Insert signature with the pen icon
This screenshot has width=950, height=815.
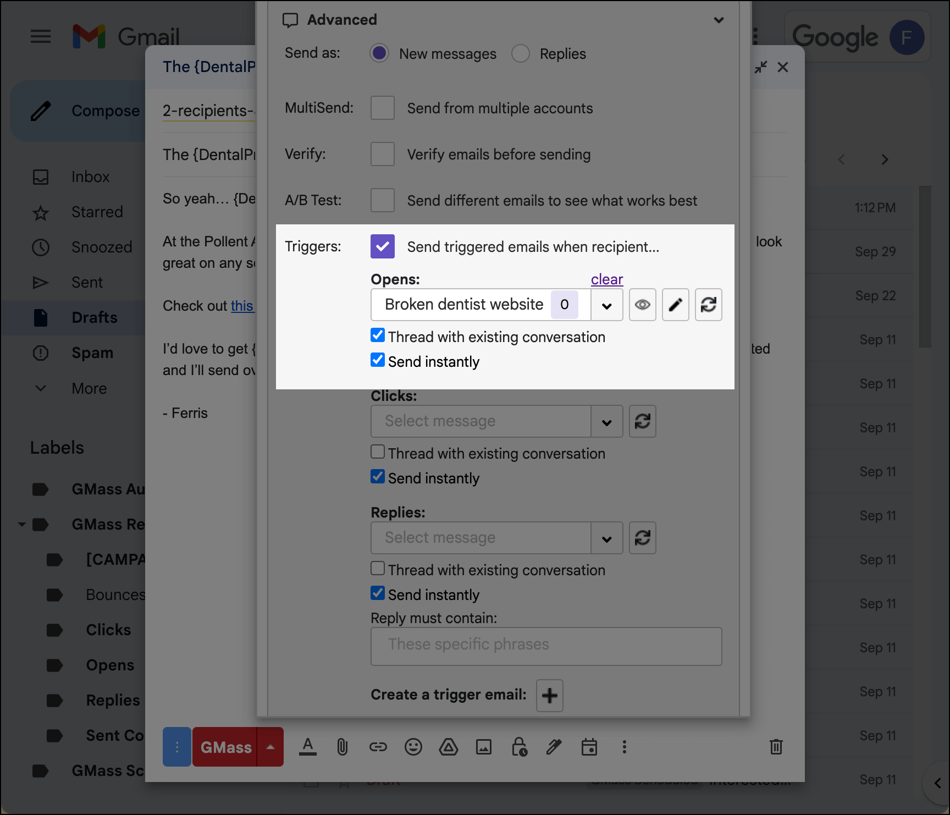click(554, 747)
